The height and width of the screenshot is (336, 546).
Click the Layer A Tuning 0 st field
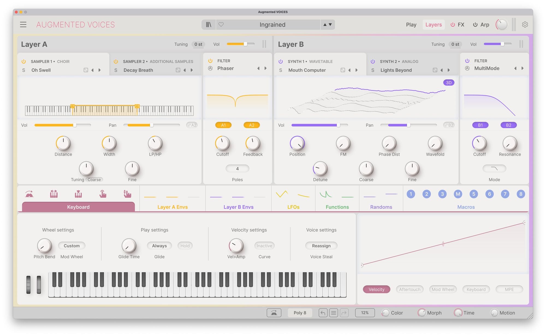[x=198, y=44]
